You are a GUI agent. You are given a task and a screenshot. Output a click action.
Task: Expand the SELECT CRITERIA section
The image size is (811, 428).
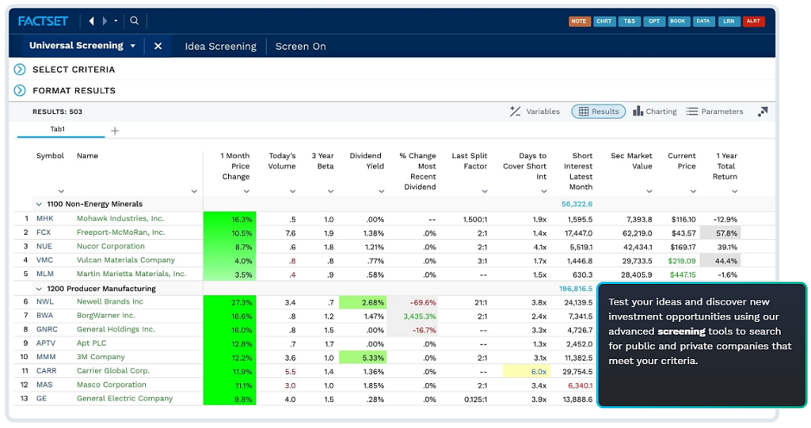[x=20, y=70]
